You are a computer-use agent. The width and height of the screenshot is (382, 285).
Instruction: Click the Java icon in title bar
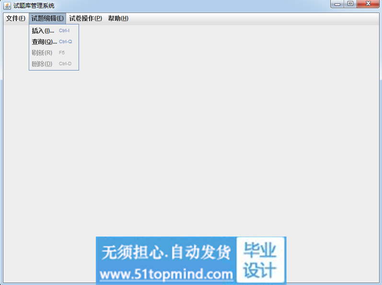click(7, 5)
